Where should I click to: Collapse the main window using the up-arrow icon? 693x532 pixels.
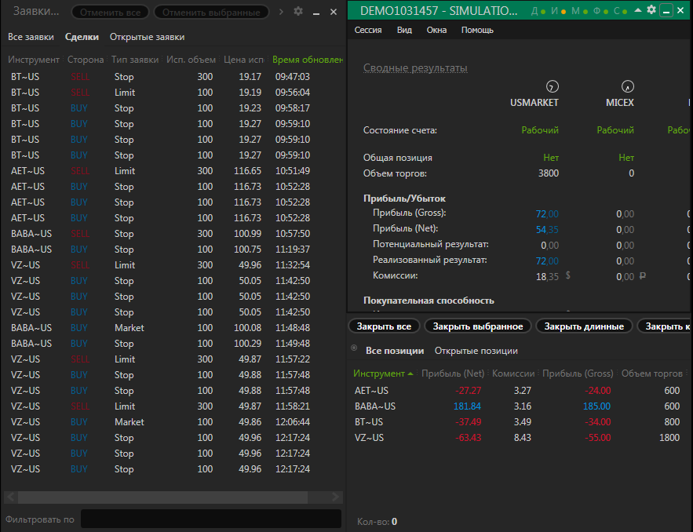[x=638, y=9]
